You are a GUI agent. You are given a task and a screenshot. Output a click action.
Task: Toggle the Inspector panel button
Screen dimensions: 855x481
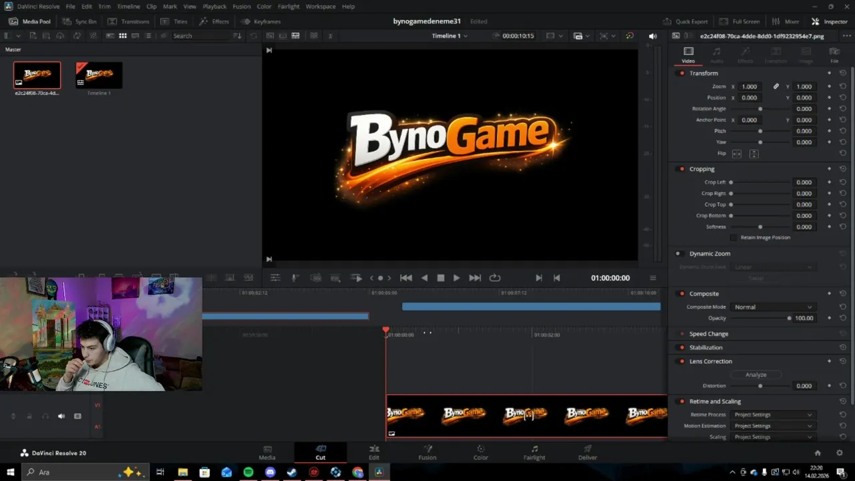pos(829,21)
